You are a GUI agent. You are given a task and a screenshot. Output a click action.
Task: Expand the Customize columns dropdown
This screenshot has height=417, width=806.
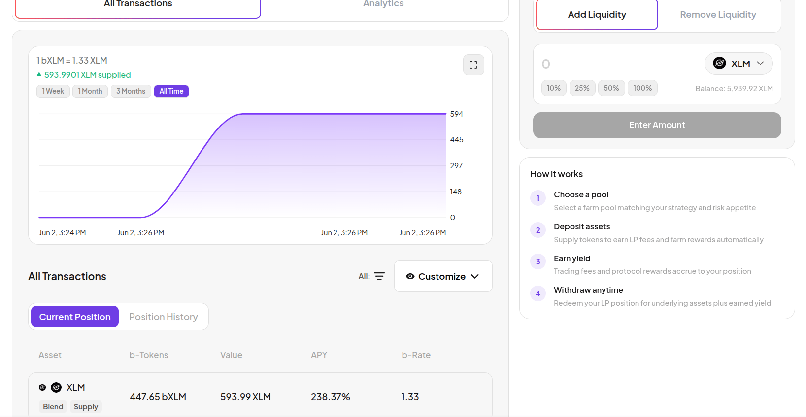[x=443, y=276]
